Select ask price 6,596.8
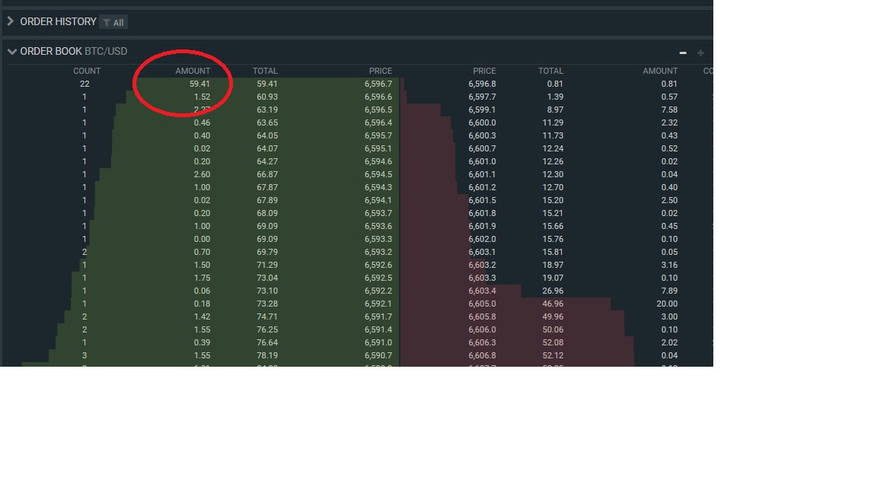This screenshot has width=877, height=493. click(x=482, y=84)
